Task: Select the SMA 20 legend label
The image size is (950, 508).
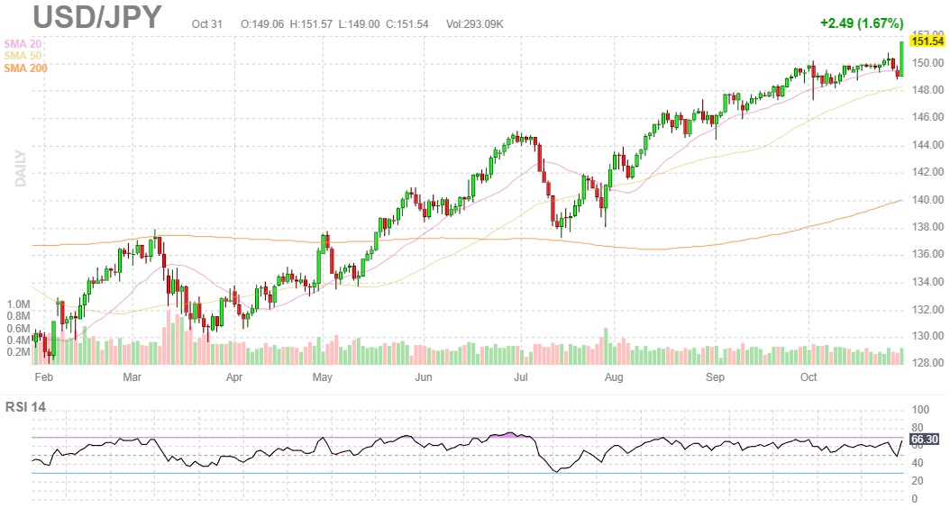Action: [23, 43]
